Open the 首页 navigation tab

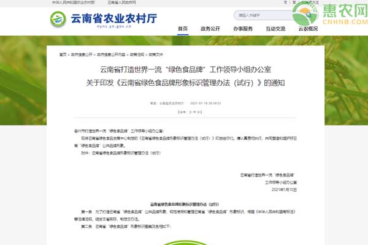183,29
